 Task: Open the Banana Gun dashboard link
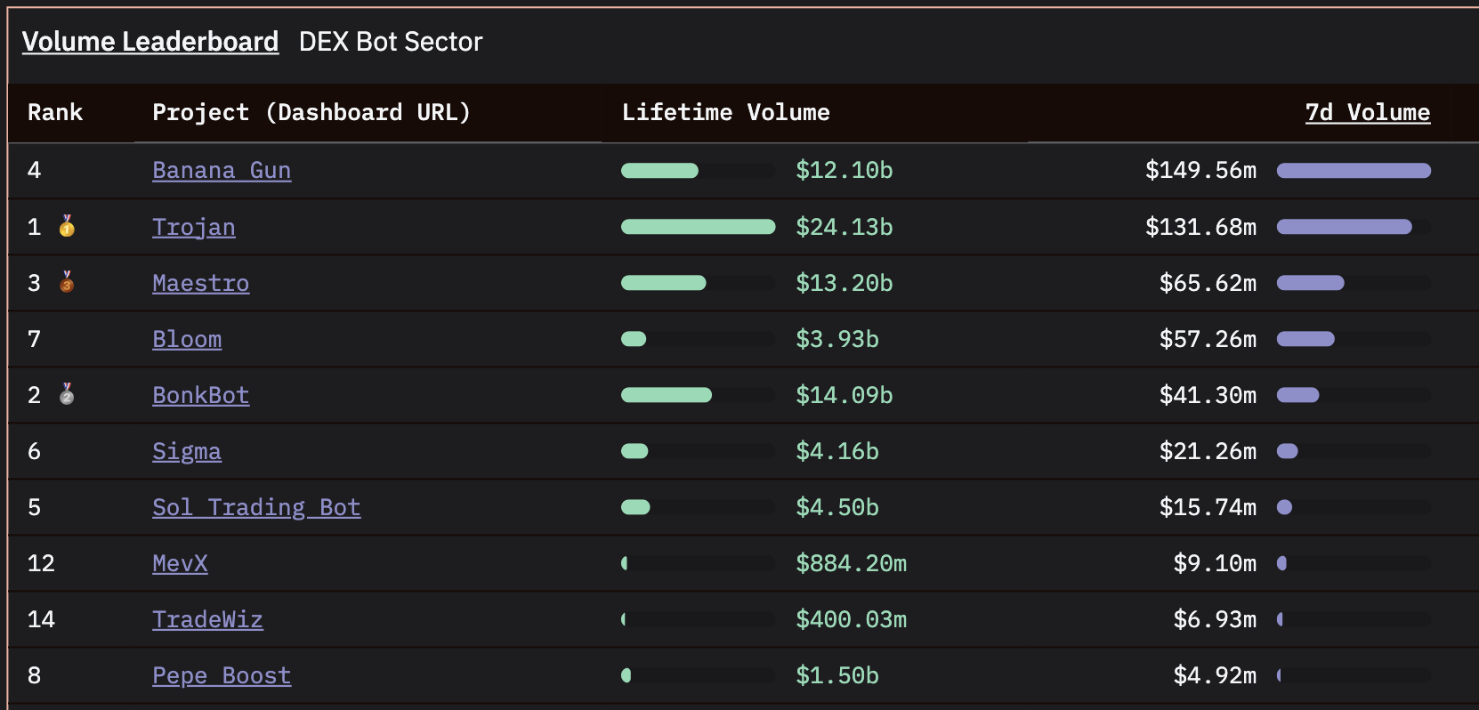[222, 170]
